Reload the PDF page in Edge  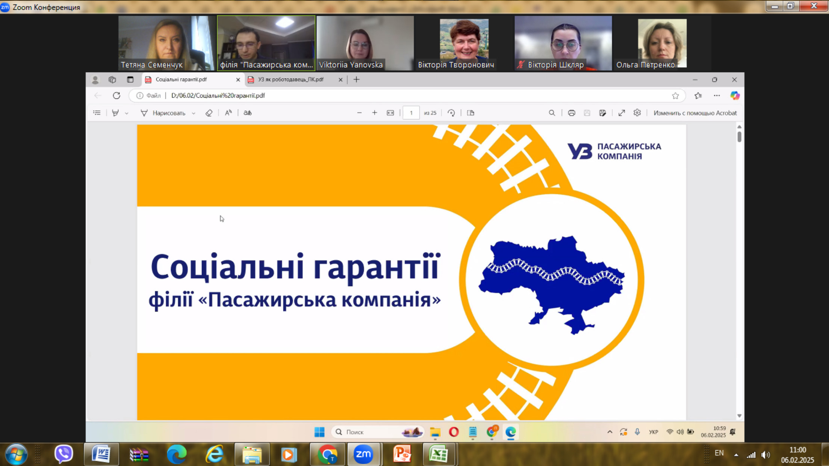116,95
